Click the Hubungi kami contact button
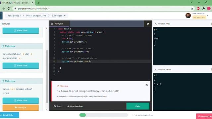 204,116
